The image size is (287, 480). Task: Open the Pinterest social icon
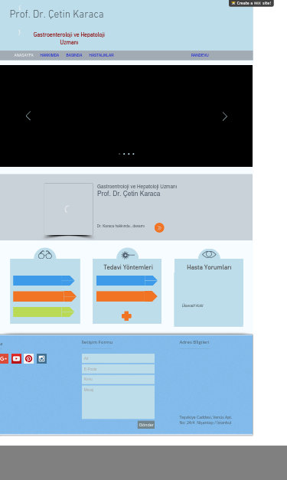pyautogui.click(x=29, y=359)
